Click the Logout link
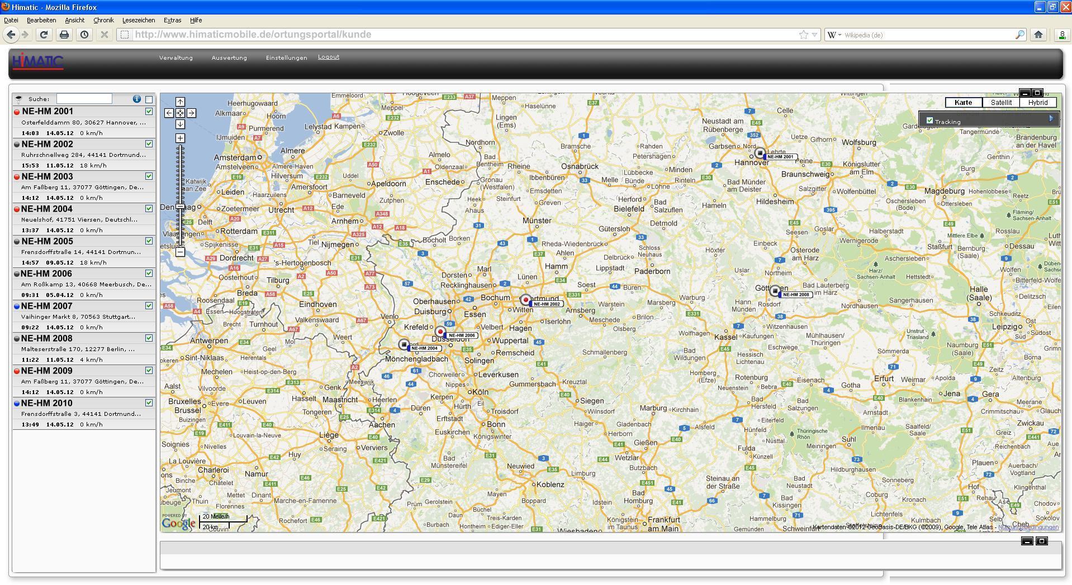1072x585 pixels. [x=328, y=57]
